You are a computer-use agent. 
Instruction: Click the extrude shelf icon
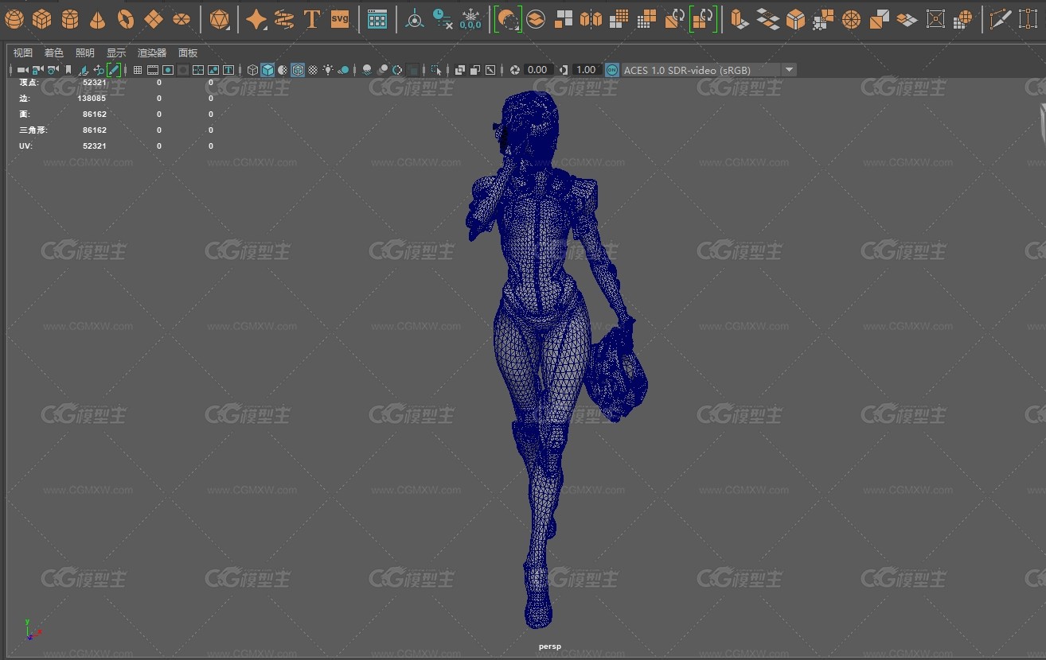coord(740,18)
